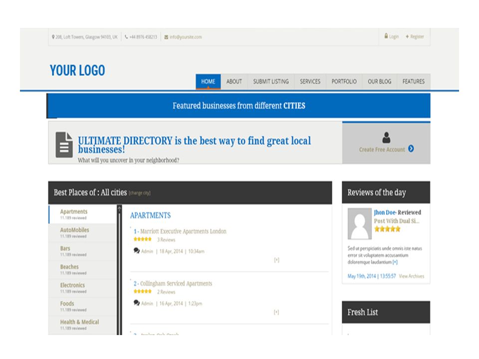Click the envelope icon by info@yoursite.com
This screenshot has height=359, width=479.
tap(166, 37)
